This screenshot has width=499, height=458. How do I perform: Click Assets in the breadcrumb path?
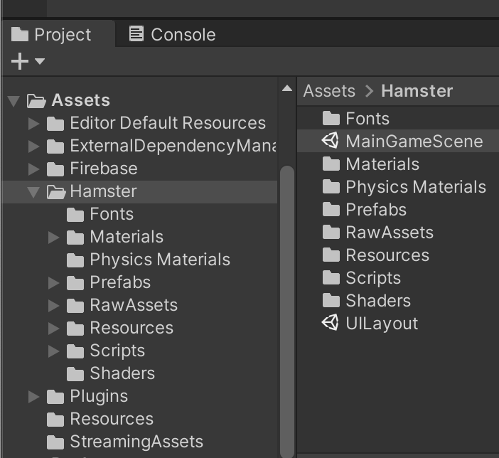[x=329, y=91]
